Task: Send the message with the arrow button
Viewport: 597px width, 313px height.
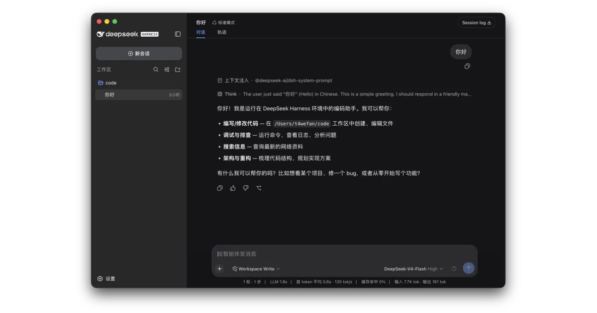Action: click(x=468, y=268)
